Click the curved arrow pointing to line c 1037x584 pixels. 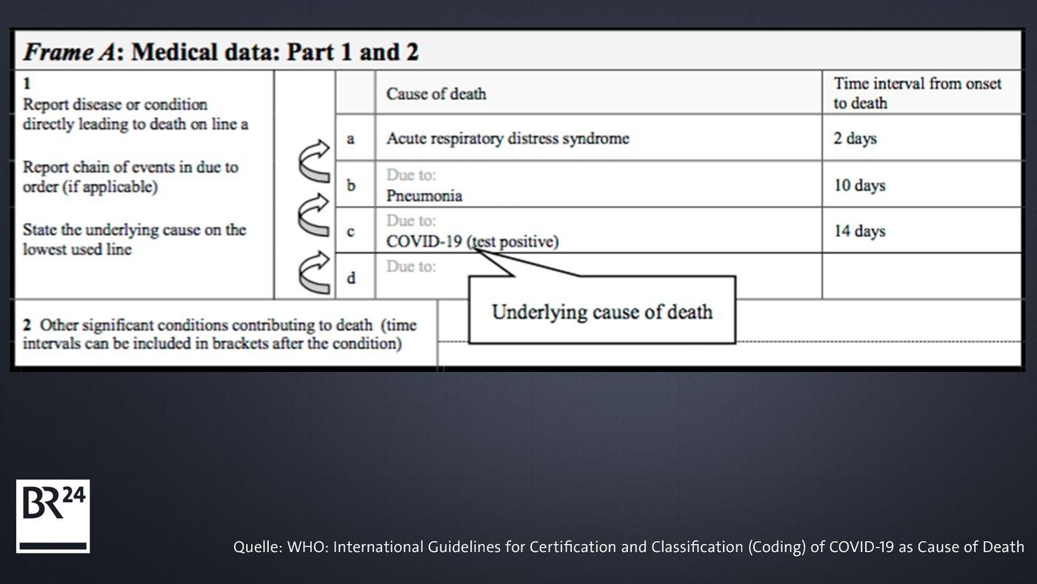tap(314, 272)
